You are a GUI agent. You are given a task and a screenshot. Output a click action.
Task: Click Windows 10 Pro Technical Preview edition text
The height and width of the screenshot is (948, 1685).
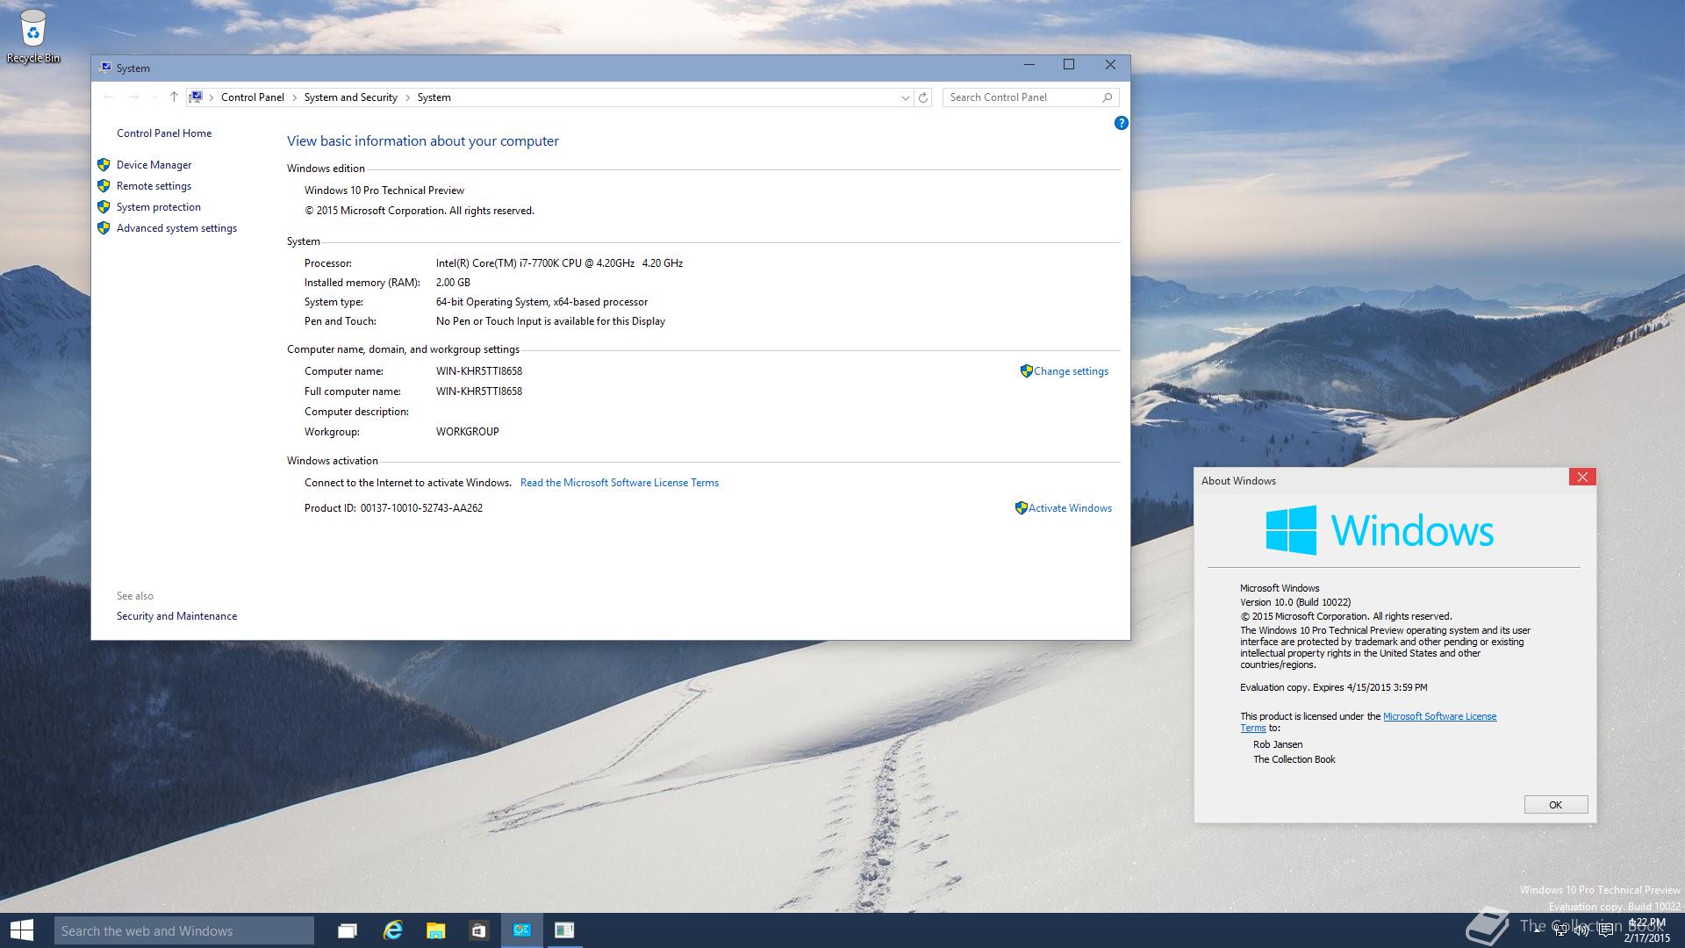click(x=384, y=190)
